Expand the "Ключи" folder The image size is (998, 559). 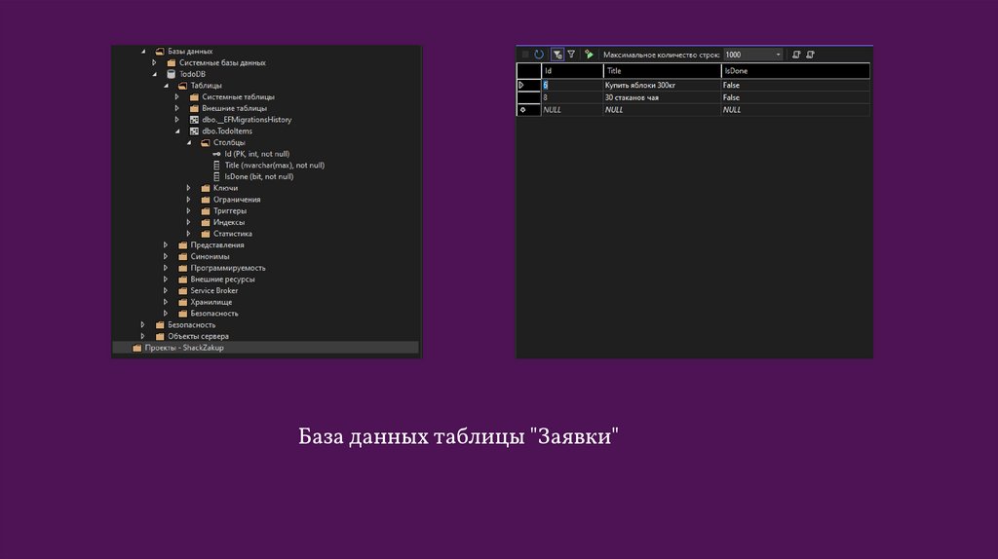[x=188, y=188]
